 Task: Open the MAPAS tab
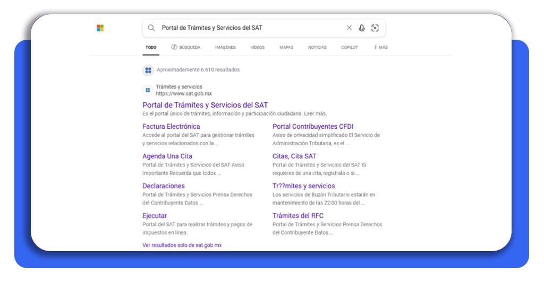(x=286, y=47)
